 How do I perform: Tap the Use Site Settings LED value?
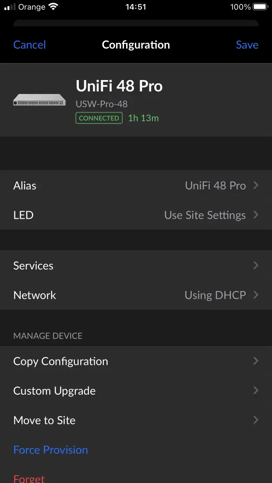205,215
